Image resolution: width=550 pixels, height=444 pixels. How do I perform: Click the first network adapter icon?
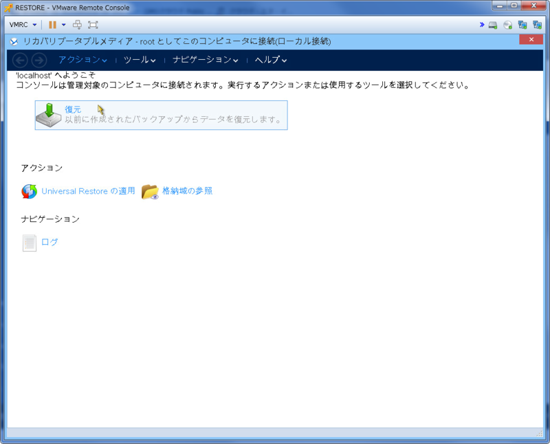click(x=522, y=25)
